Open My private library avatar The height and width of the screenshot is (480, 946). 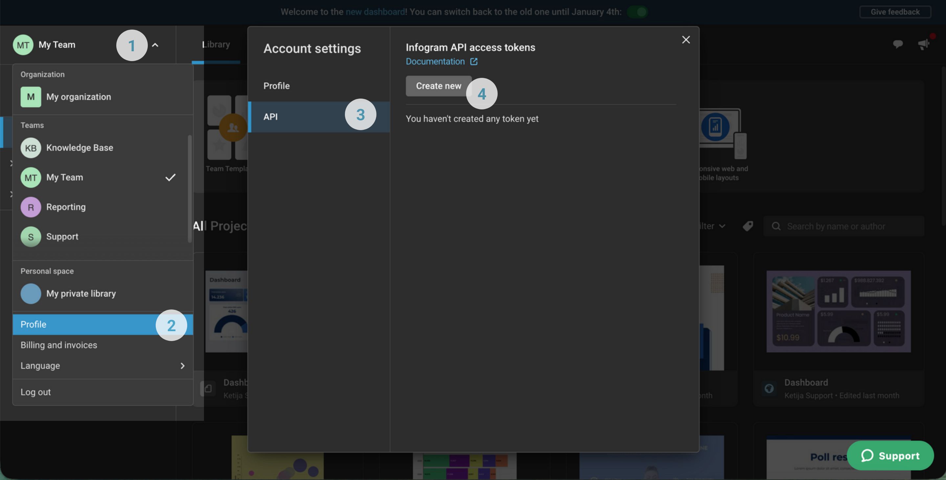coord(31,293)
